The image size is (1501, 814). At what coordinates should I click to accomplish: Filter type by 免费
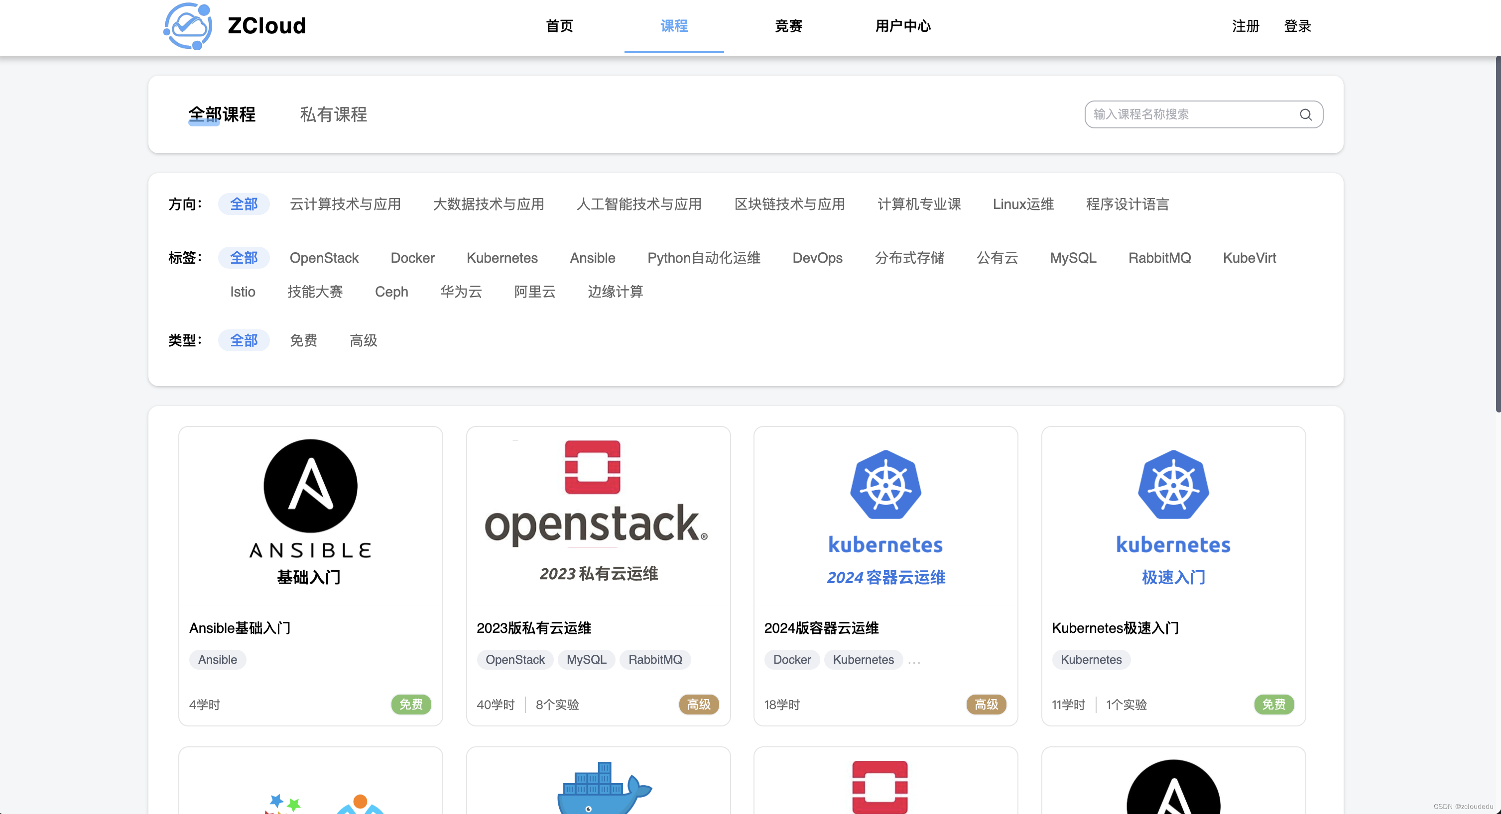(x=303, y=340)
